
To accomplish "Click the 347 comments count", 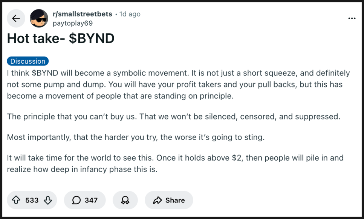I will click(91, 200).
